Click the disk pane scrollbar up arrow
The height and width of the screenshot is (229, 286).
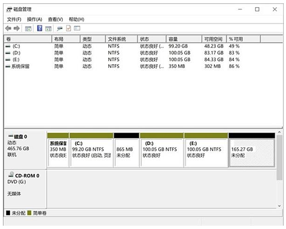pos(279,132)
